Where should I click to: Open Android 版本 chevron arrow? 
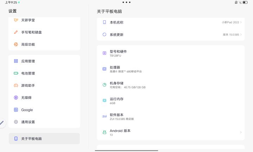click(x=241, y=132)
